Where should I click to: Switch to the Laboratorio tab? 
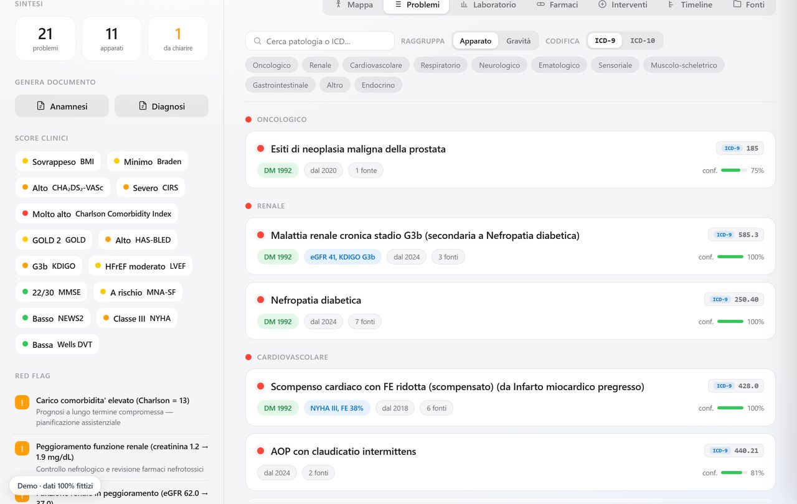pyautogui.click(x=488, y=5)
